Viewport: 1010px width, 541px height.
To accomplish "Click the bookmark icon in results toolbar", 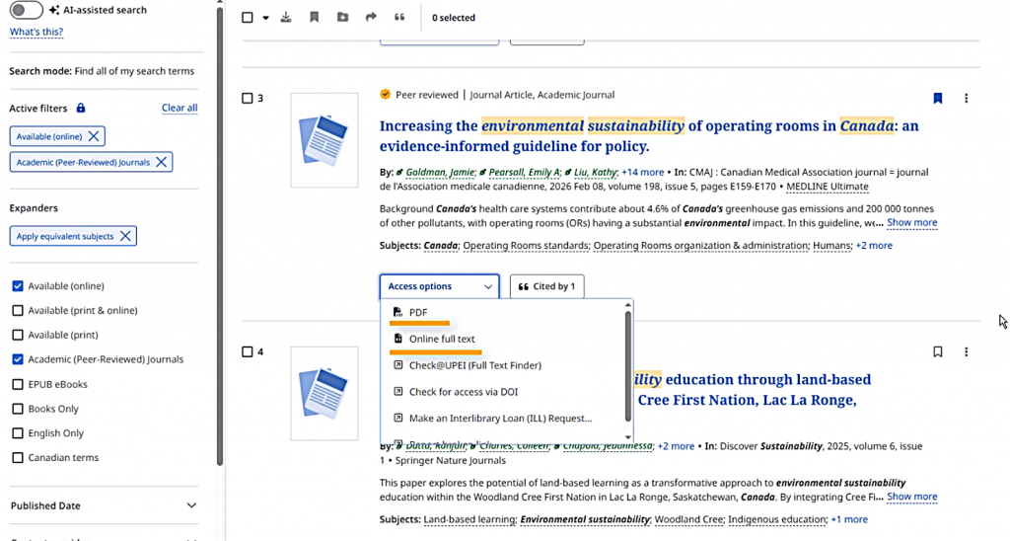I will tap(315, 18).
